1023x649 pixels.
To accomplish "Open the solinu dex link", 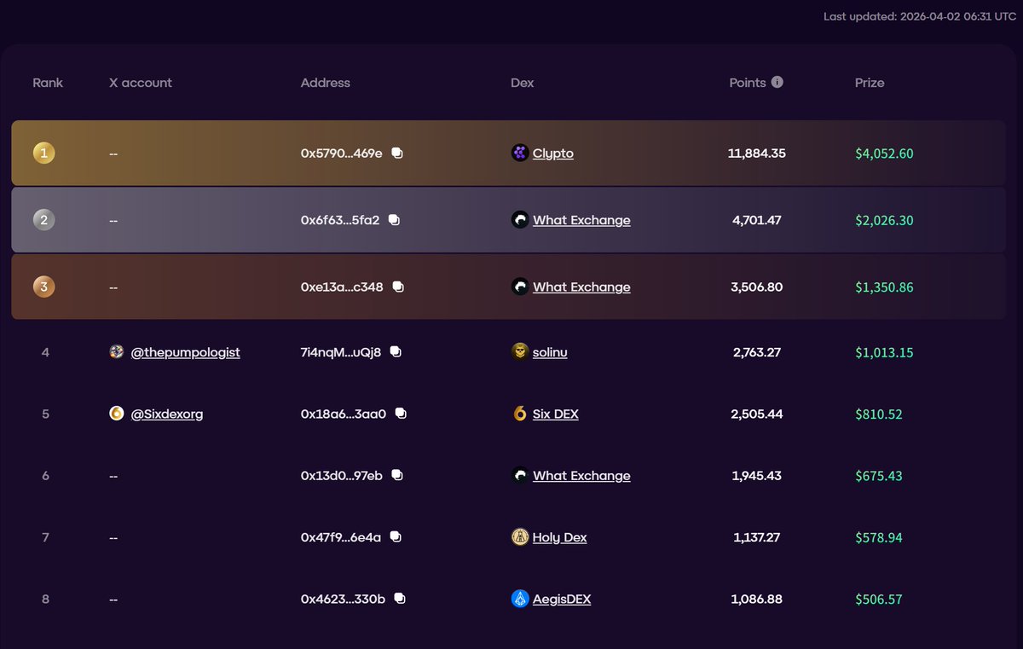I will click(550, 352).
